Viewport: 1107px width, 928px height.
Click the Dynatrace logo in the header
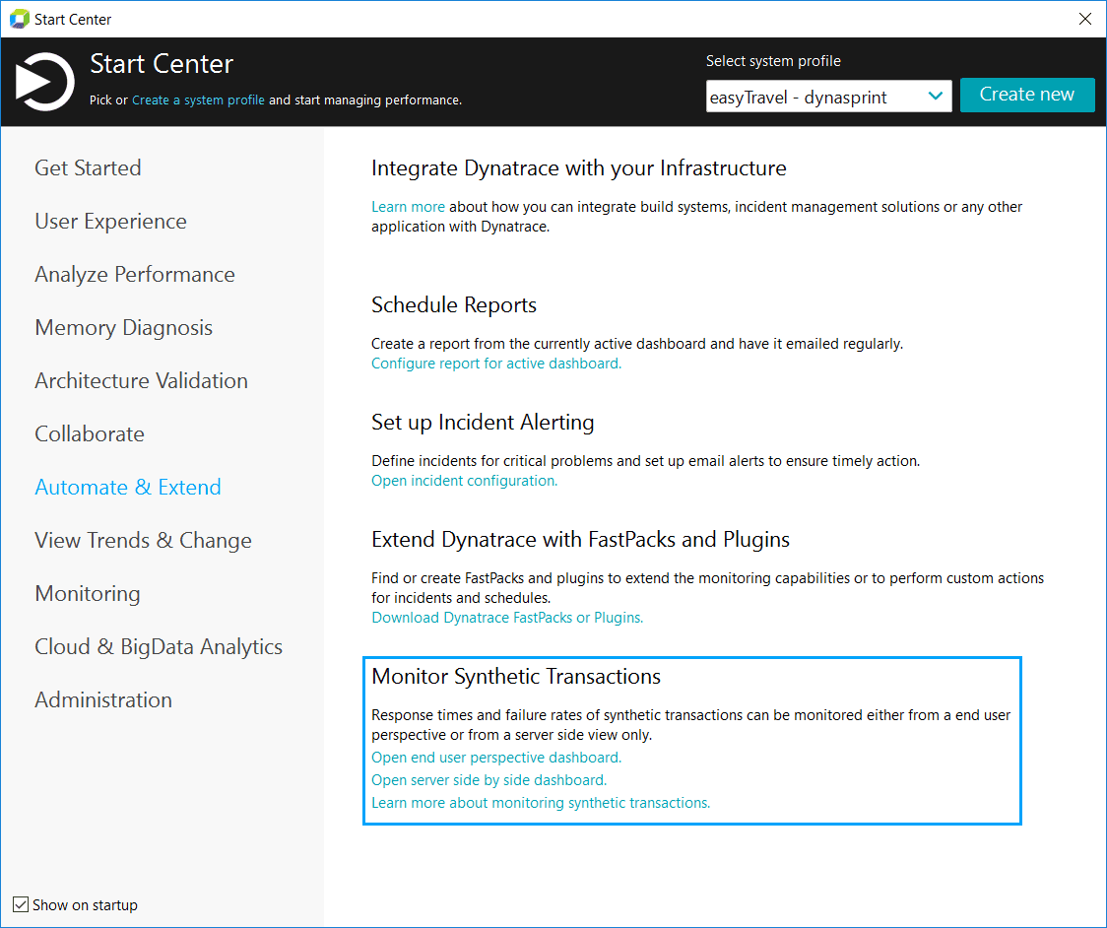coord(45,82)
